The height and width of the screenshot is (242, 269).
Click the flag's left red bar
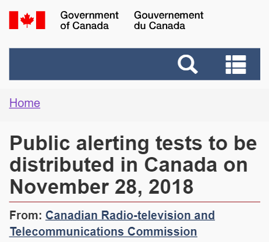click(13, 20)
